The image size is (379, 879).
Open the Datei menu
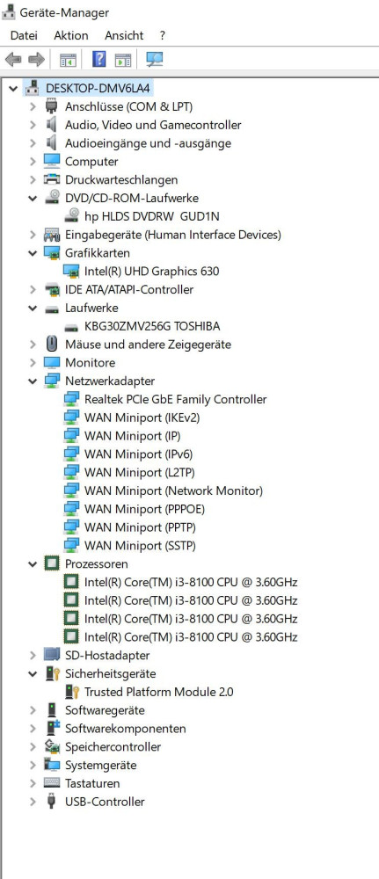tap(24, 35)
